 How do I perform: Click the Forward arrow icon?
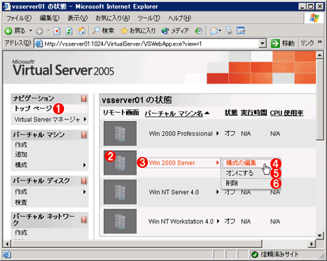39,31
